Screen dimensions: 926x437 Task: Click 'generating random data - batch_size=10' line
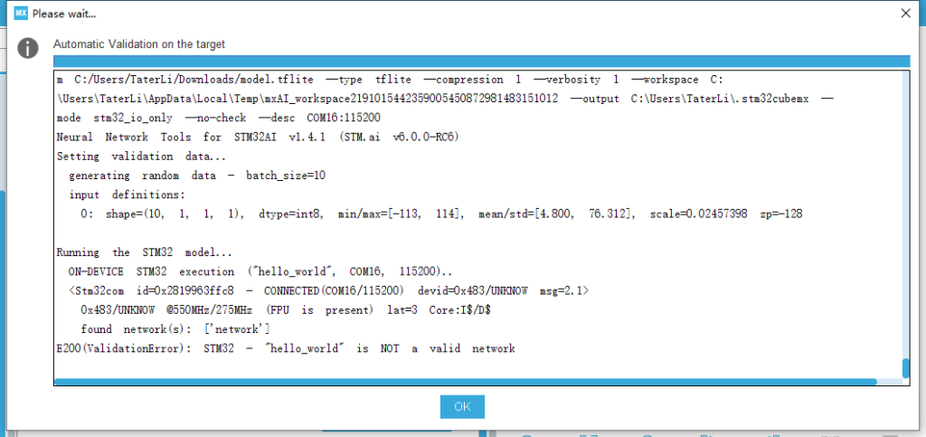[x=197, y=176]
